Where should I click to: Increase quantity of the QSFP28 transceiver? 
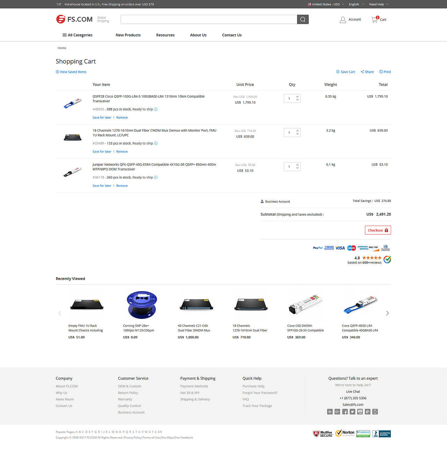point(297,97)
